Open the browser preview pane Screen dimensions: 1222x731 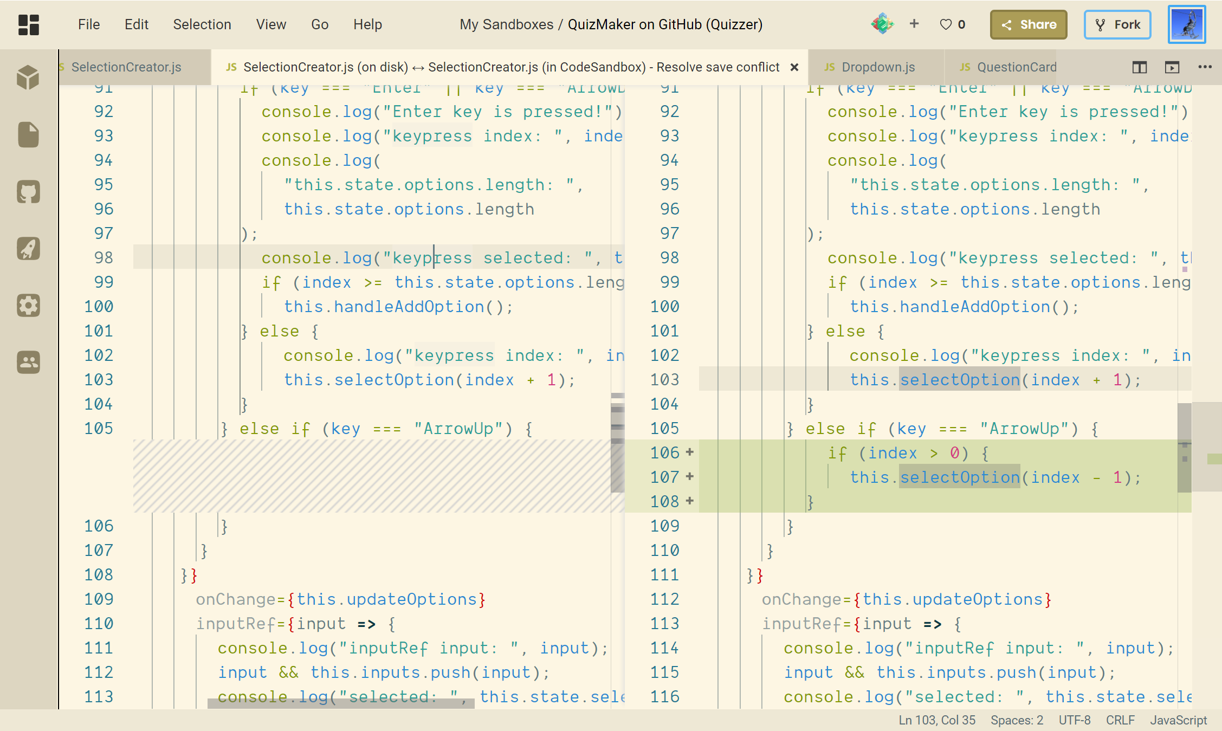(1172, 67)
